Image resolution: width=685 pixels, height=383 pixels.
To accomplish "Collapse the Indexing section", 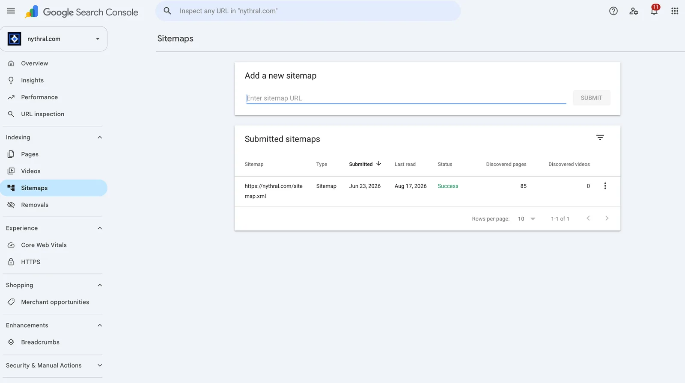I will tap(100, 138).
